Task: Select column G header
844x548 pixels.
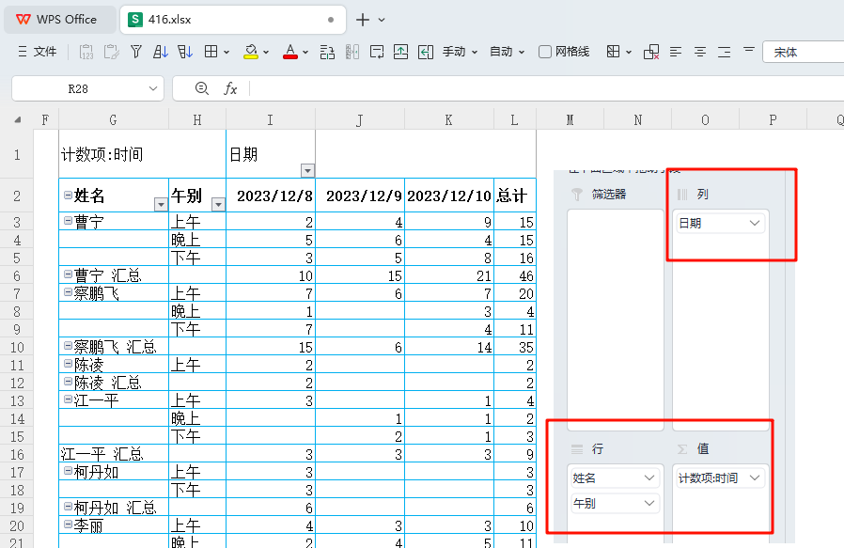Action: [x=113, y=120]
